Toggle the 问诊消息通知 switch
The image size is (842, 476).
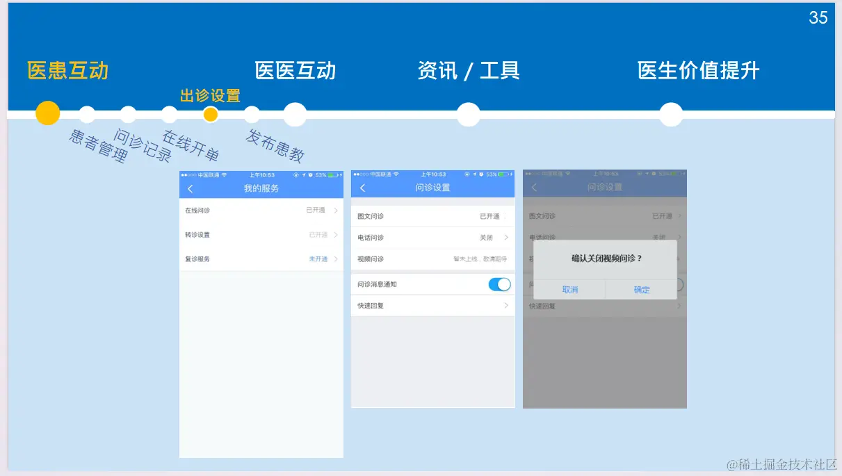(499, 284)
